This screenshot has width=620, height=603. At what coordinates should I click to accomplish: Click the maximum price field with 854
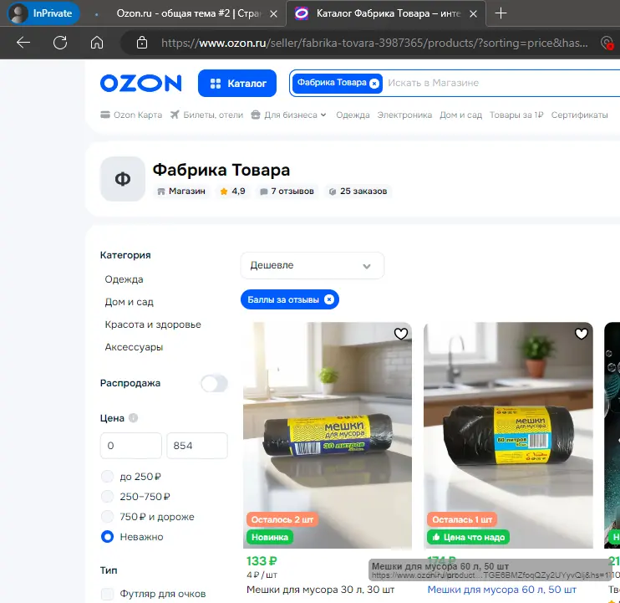tap(197, 446)
